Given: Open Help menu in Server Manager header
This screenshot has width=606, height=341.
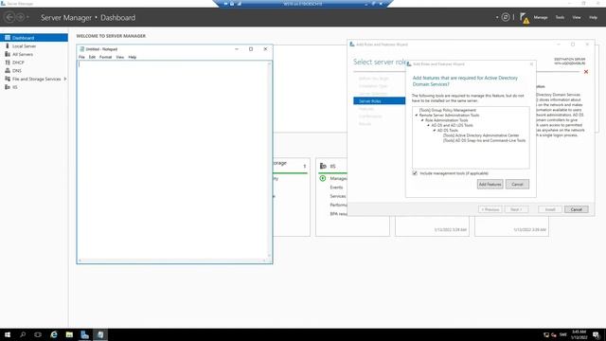Looking at the screenshot, I should [x=593, y=17].
